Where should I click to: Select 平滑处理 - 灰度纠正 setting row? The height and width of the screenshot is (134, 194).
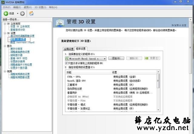click(x=111, y=109)
